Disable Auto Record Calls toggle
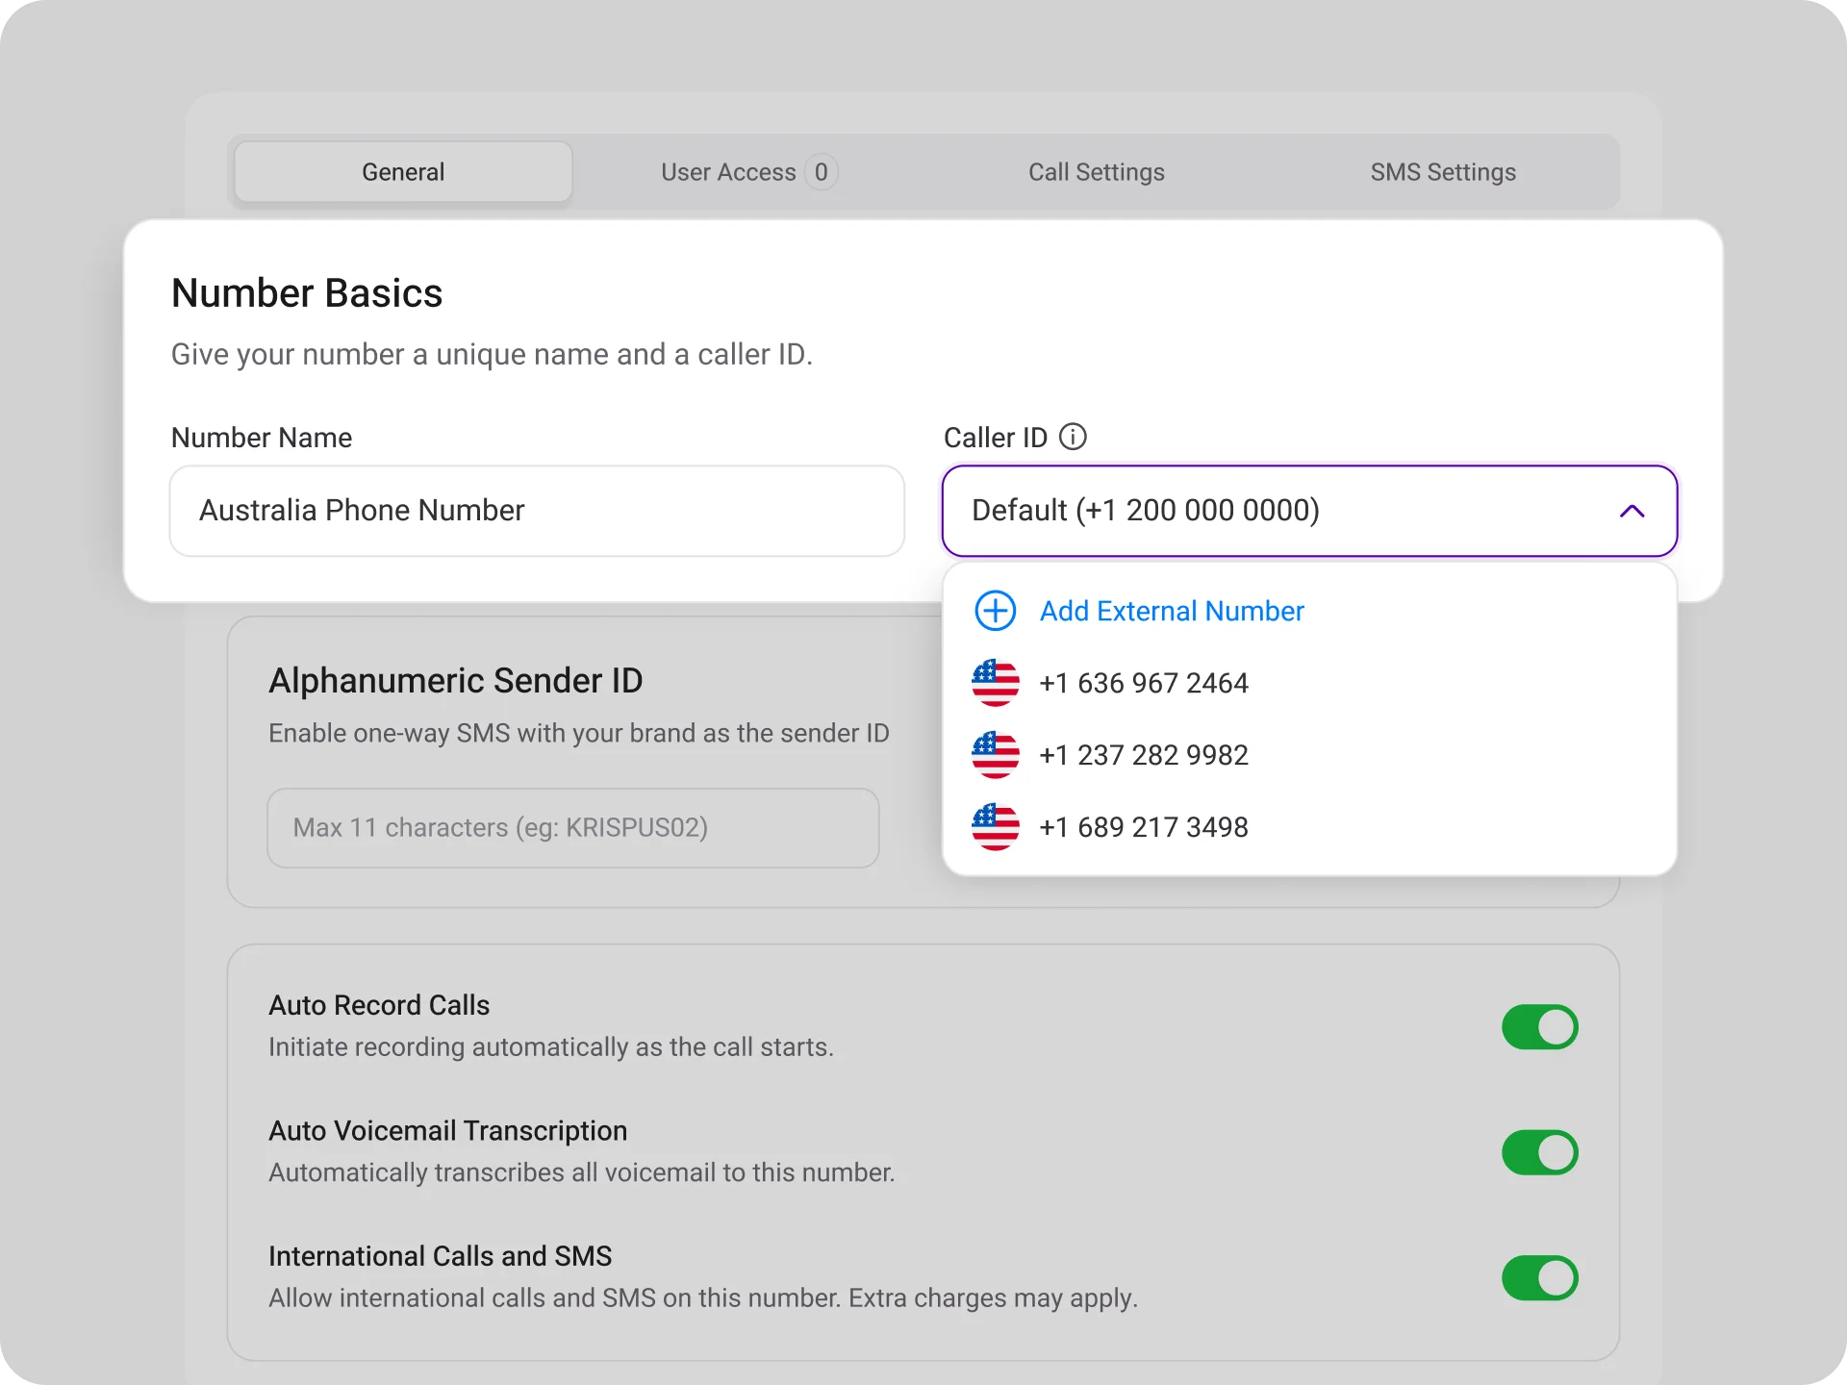1847x1385 pixels. coord(1539,1027)
